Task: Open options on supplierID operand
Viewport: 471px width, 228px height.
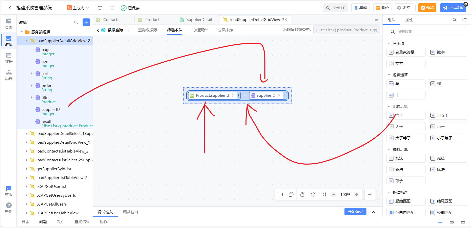Action: coord(285,96)
